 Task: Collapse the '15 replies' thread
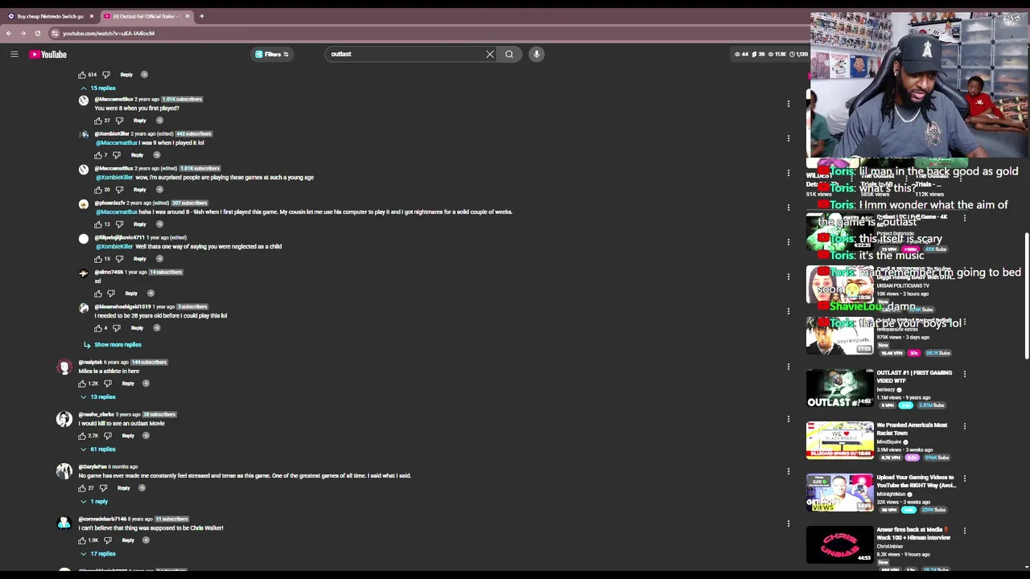tap(97, 88)
